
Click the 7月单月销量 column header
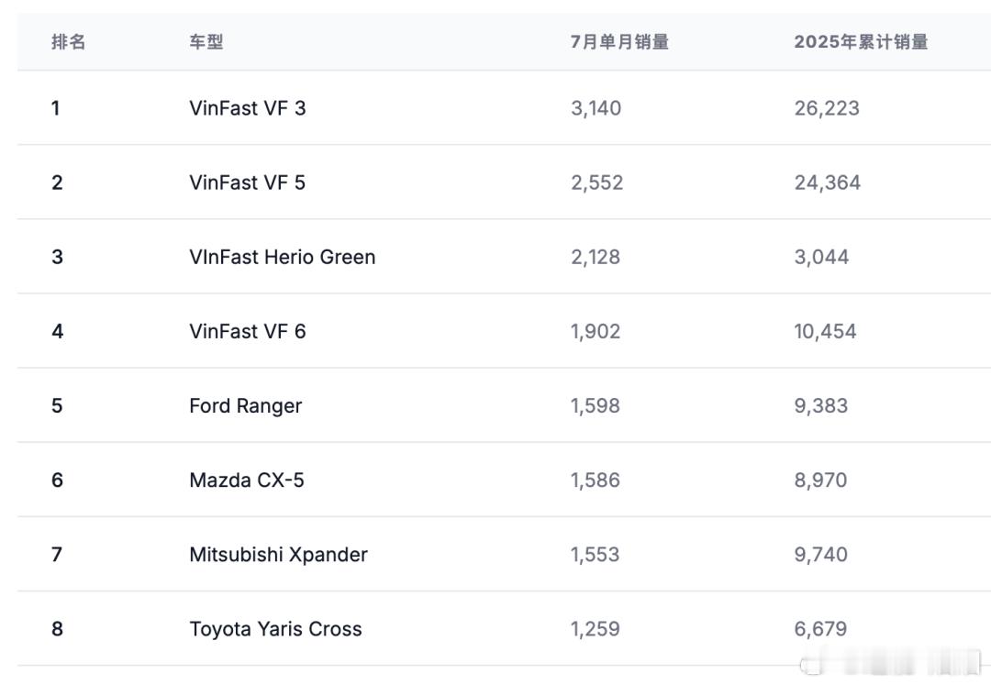pos(619,42)
